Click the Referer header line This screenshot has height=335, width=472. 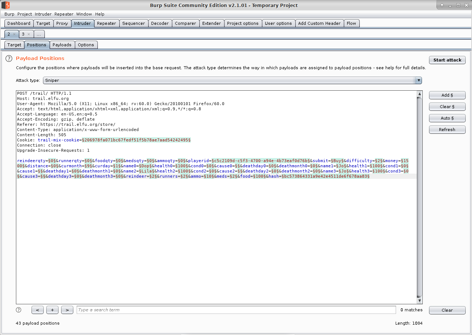[66, 124]
